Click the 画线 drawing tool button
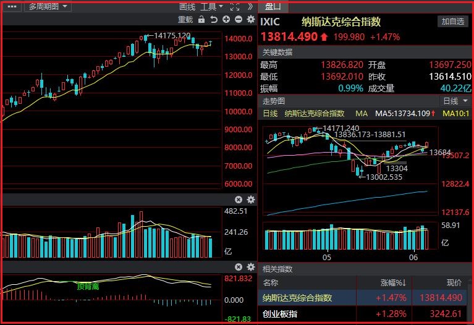Image resolution: width=474 pixels, height=325 pixels. pos(187,6)
